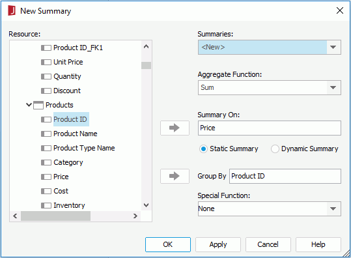
Task: Click the field icon beside Price
Action: point(46,177)
